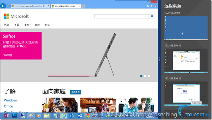The height and width of the screenshot is (120, 212).
Task: Click the 面向工作 button
Action: tap(75, 92)
